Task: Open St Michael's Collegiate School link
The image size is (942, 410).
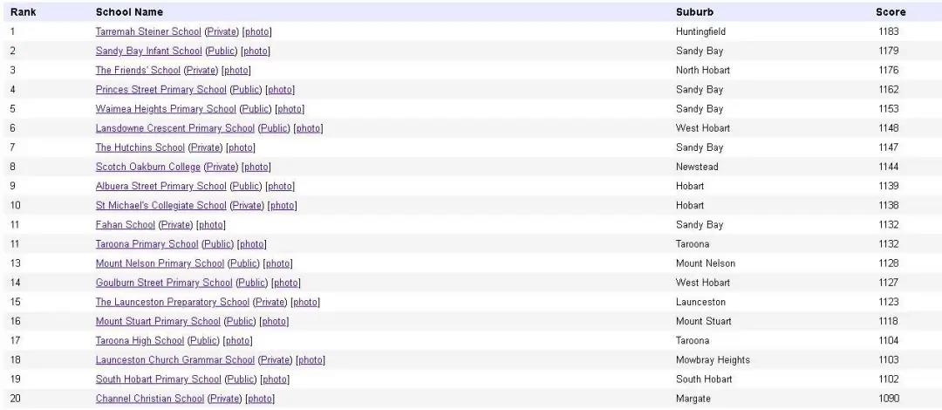Action: [161, 205]
